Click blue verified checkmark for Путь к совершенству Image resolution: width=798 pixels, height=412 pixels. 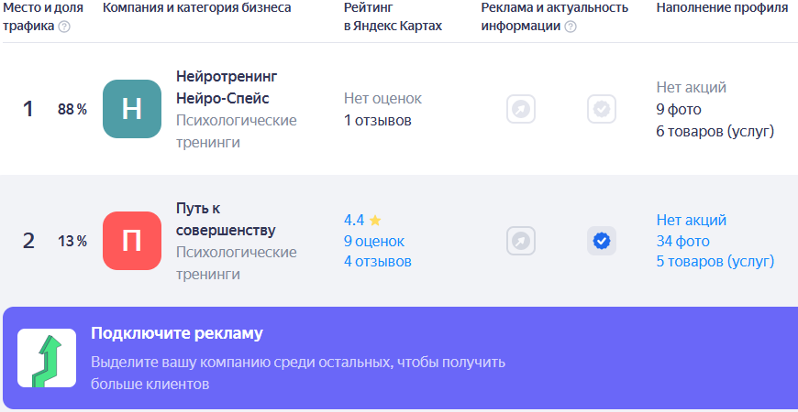(x=602, y=241)
